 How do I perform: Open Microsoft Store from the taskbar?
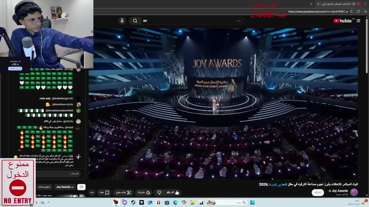click(x=167, y=203)
